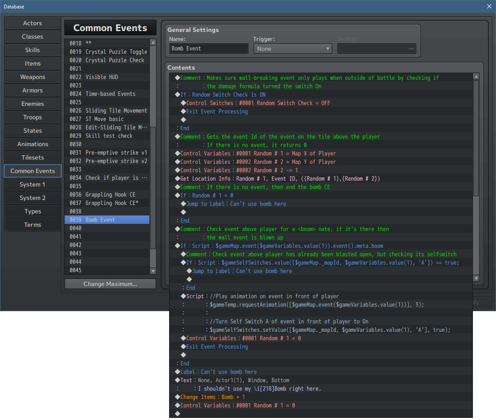Screen dimensions: 496x420
Task: Click the Change Maximum... button
Action: click(x=110, y=284)
